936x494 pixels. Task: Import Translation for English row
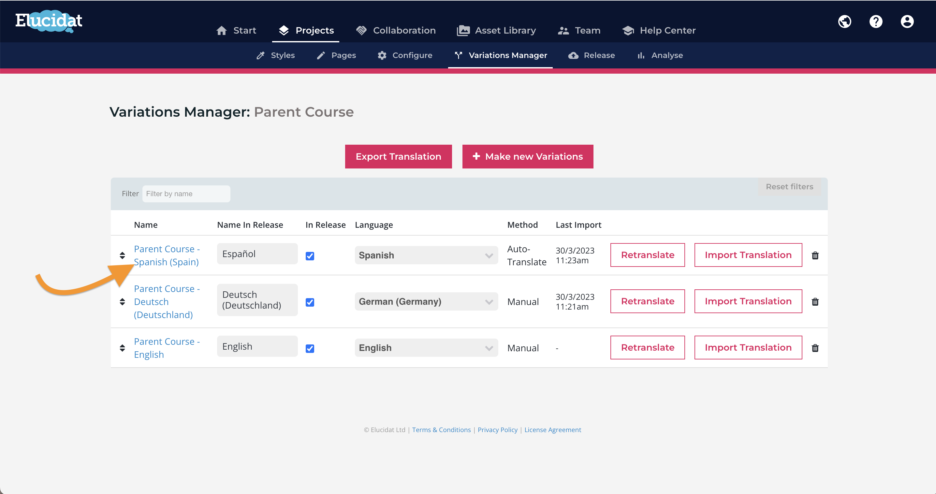coord(748,348)
